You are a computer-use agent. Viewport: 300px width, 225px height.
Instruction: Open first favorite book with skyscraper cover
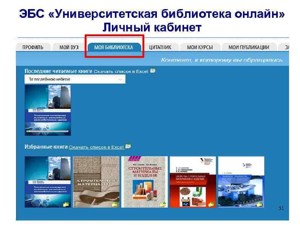[x=48, y=182]
